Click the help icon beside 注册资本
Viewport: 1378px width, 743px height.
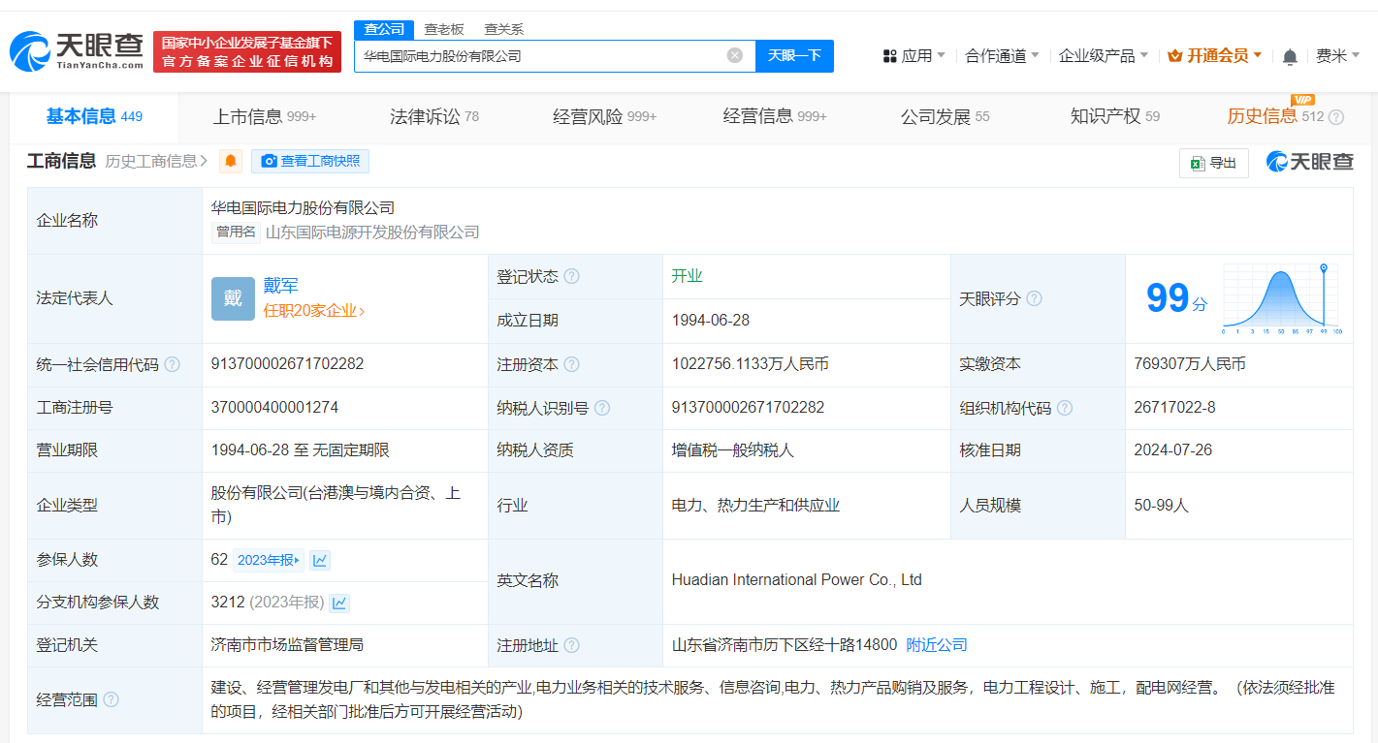572,364
